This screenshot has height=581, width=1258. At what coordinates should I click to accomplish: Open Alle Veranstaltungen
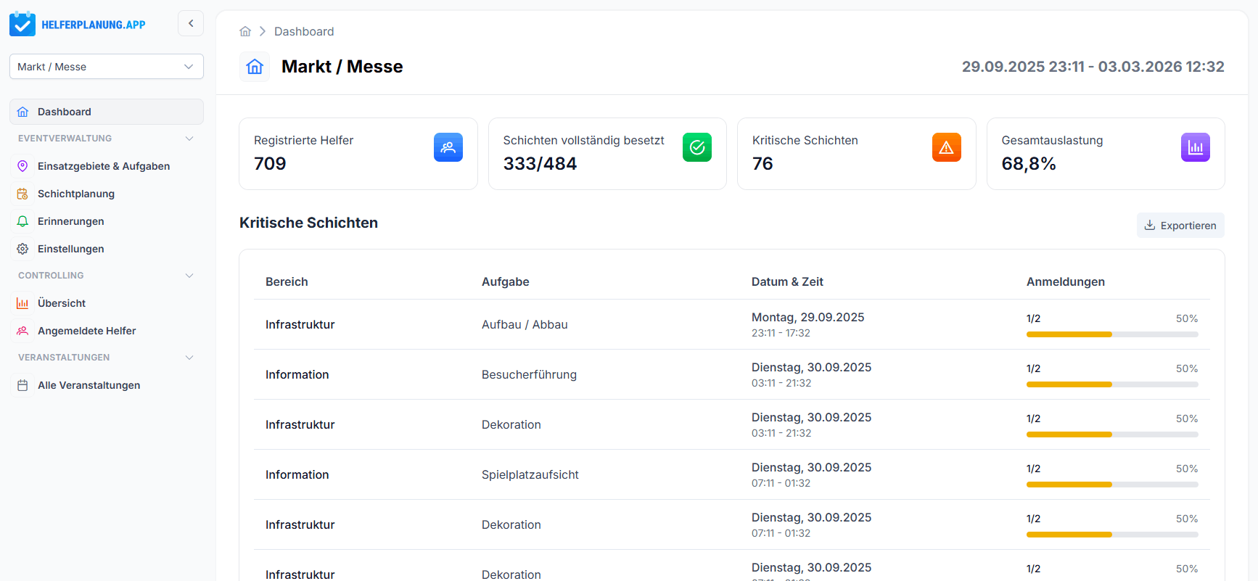(107, 385)
